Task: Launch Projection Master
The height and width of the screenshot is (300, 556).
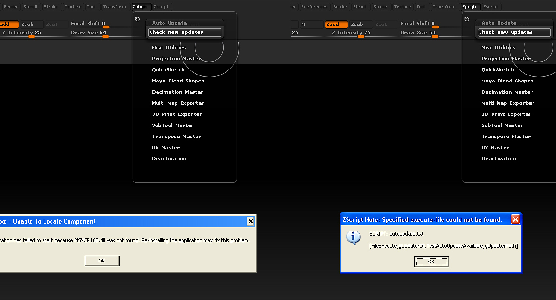Action: pos(177,58)
